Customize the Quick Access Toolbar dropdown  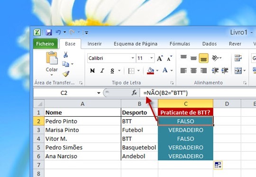click(87, 33)
